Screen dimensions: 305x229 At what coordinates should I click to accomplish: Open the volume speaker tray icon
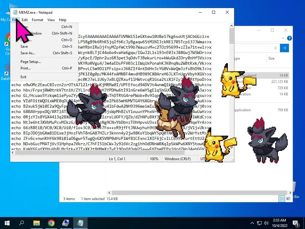(266, 223)
